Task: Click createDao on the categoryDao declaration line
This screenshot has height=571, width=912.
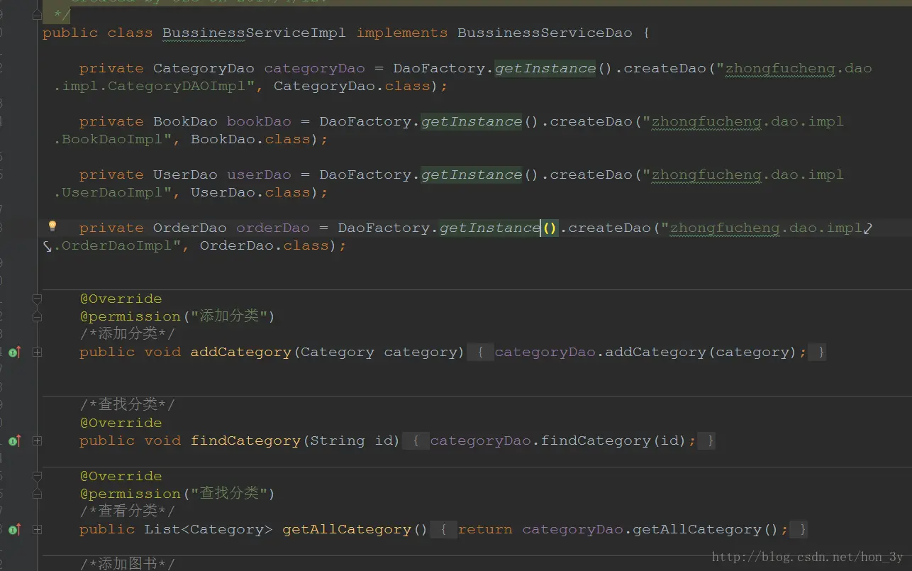Action: click(x=665, y=68)
